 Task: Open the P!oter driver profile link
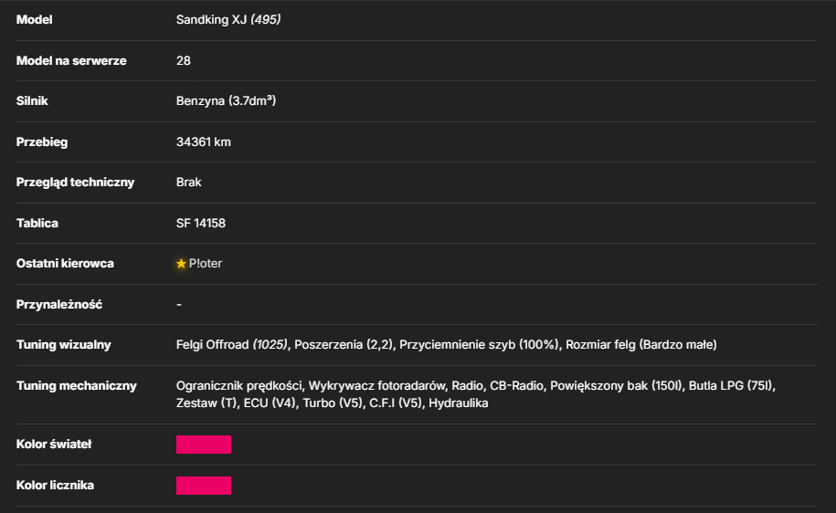pyautogui.click(x=206, y=264)
